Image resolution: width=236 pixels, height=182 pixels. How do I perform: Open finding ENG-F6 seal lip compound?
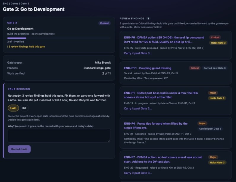(x=164, y=40)
